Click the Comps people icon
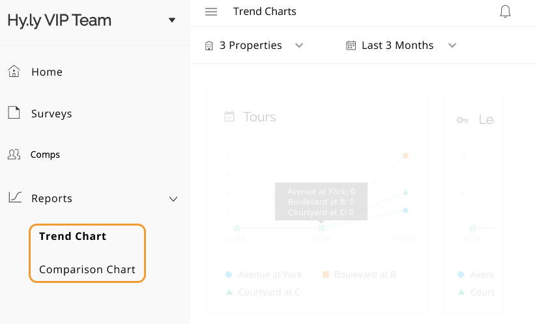Viewport: 537px width, 324px height. tap(14, 155)
